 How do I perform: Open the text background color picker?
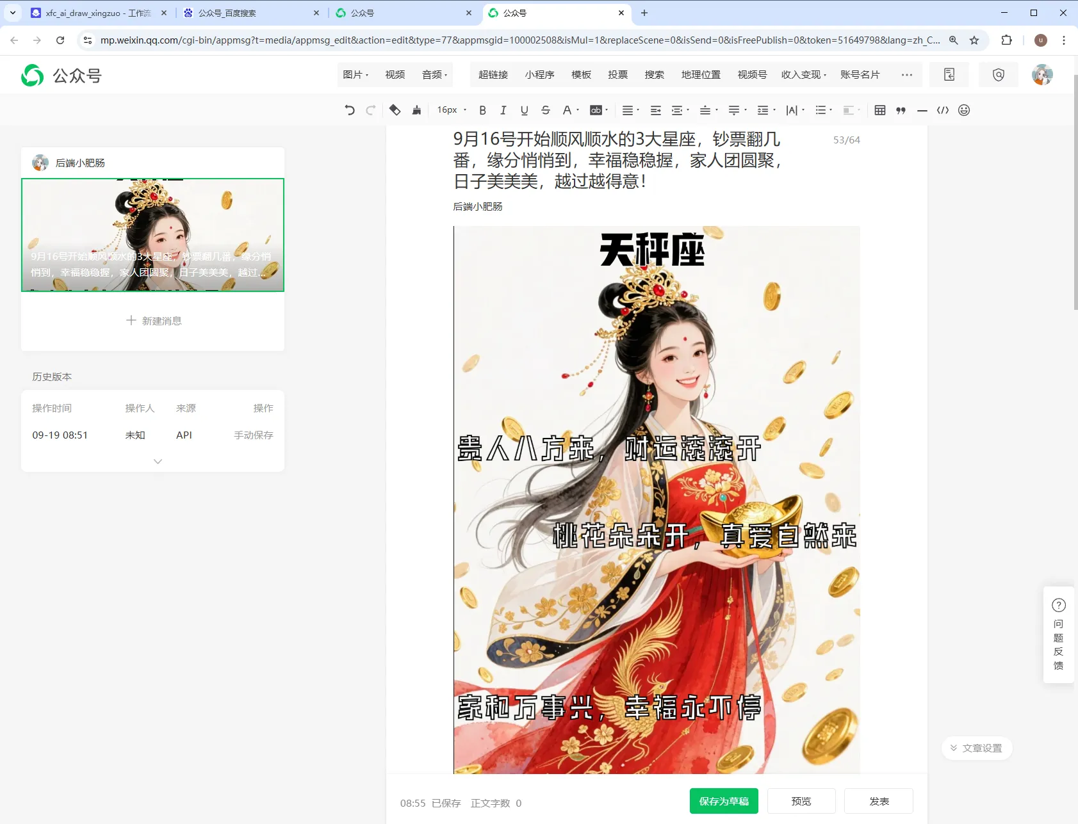(x=599, y=110)
